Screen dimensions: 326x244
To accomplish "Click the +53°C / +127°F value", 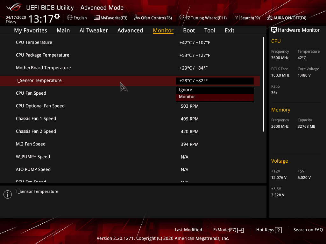I will 195,55.
